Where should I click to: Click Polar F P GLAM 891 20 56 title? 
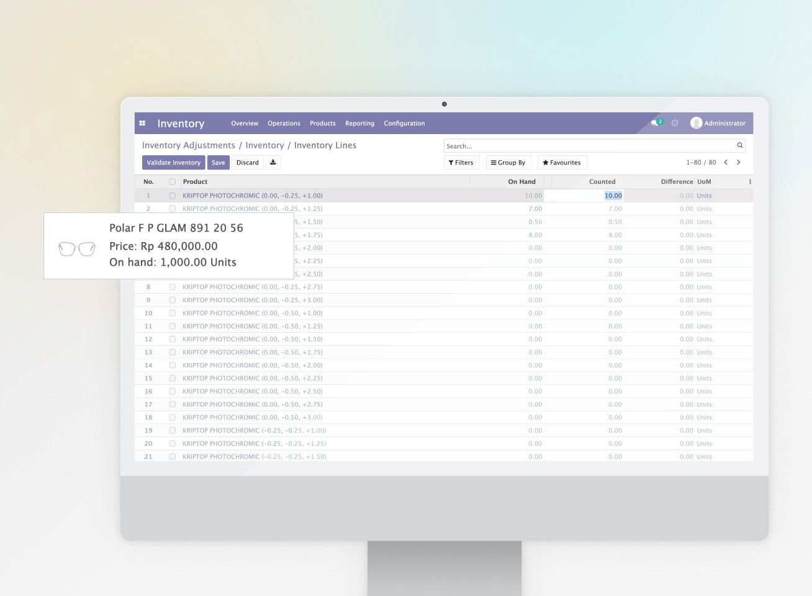[176, 228]
